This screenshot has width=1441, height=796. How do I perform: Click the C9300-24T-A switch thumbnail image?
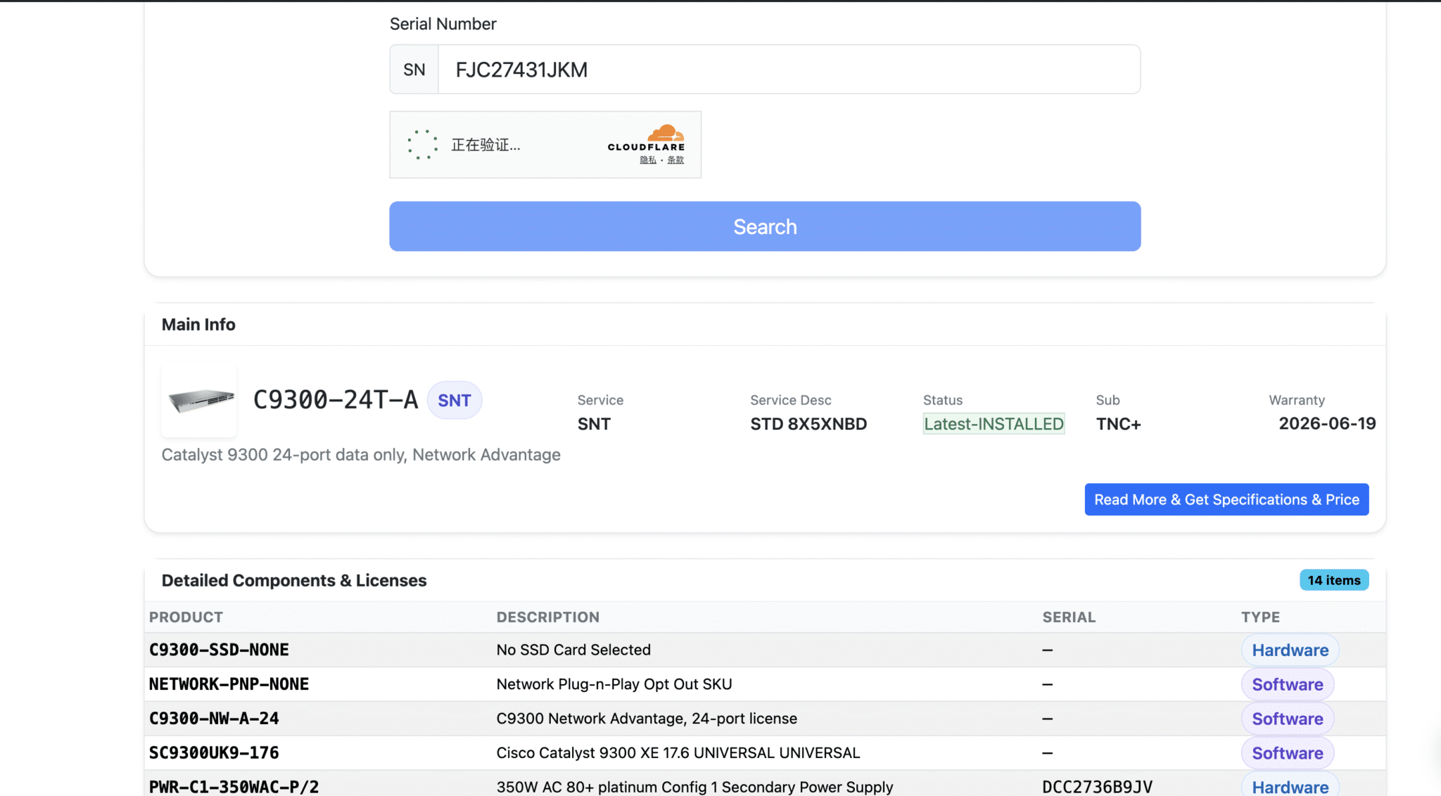(200, 400)
